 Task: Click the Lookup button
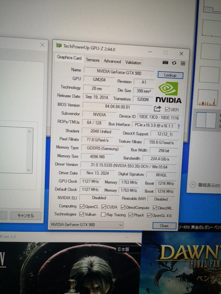coord(170,75)
